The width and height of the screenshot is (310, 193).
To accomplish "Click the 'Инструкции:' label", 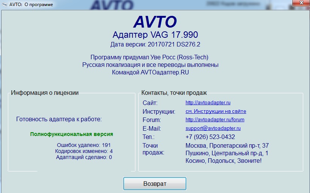I will [x=159, y=112].
